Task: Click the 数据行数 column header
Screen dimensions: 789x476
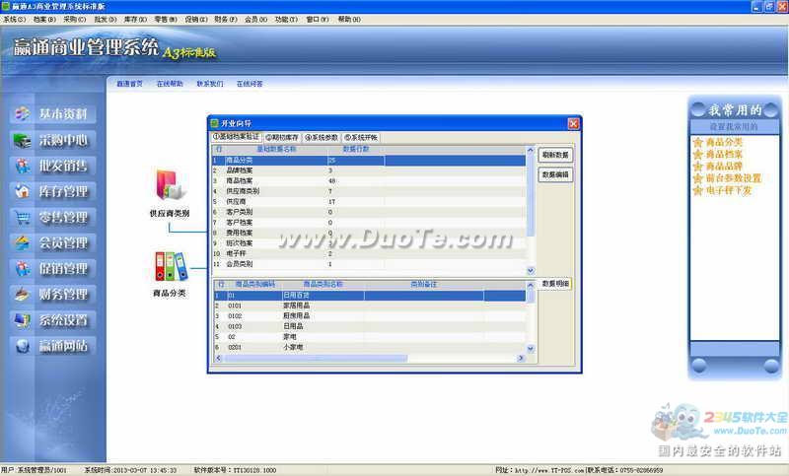Action: tap(356, 149)
